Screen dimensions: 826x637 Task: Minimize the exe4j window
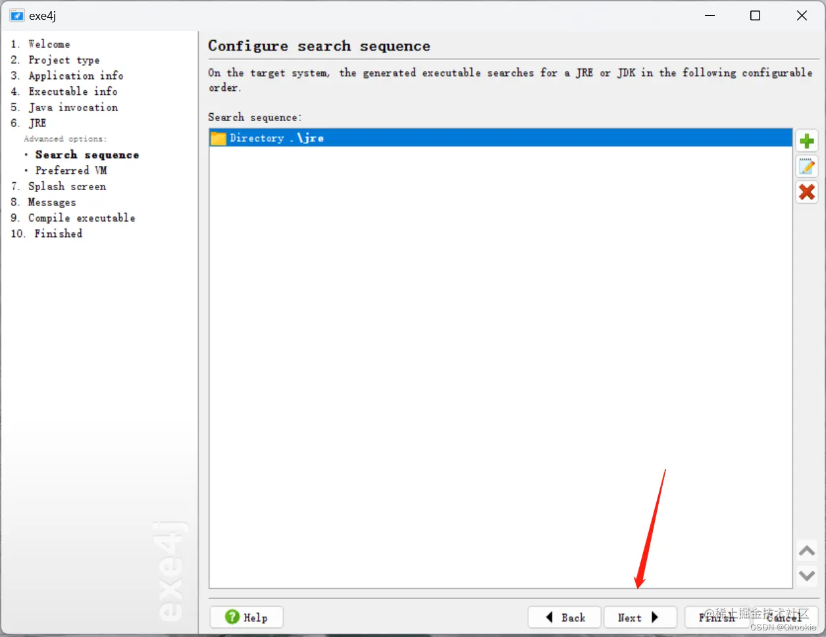coord(710,15)
